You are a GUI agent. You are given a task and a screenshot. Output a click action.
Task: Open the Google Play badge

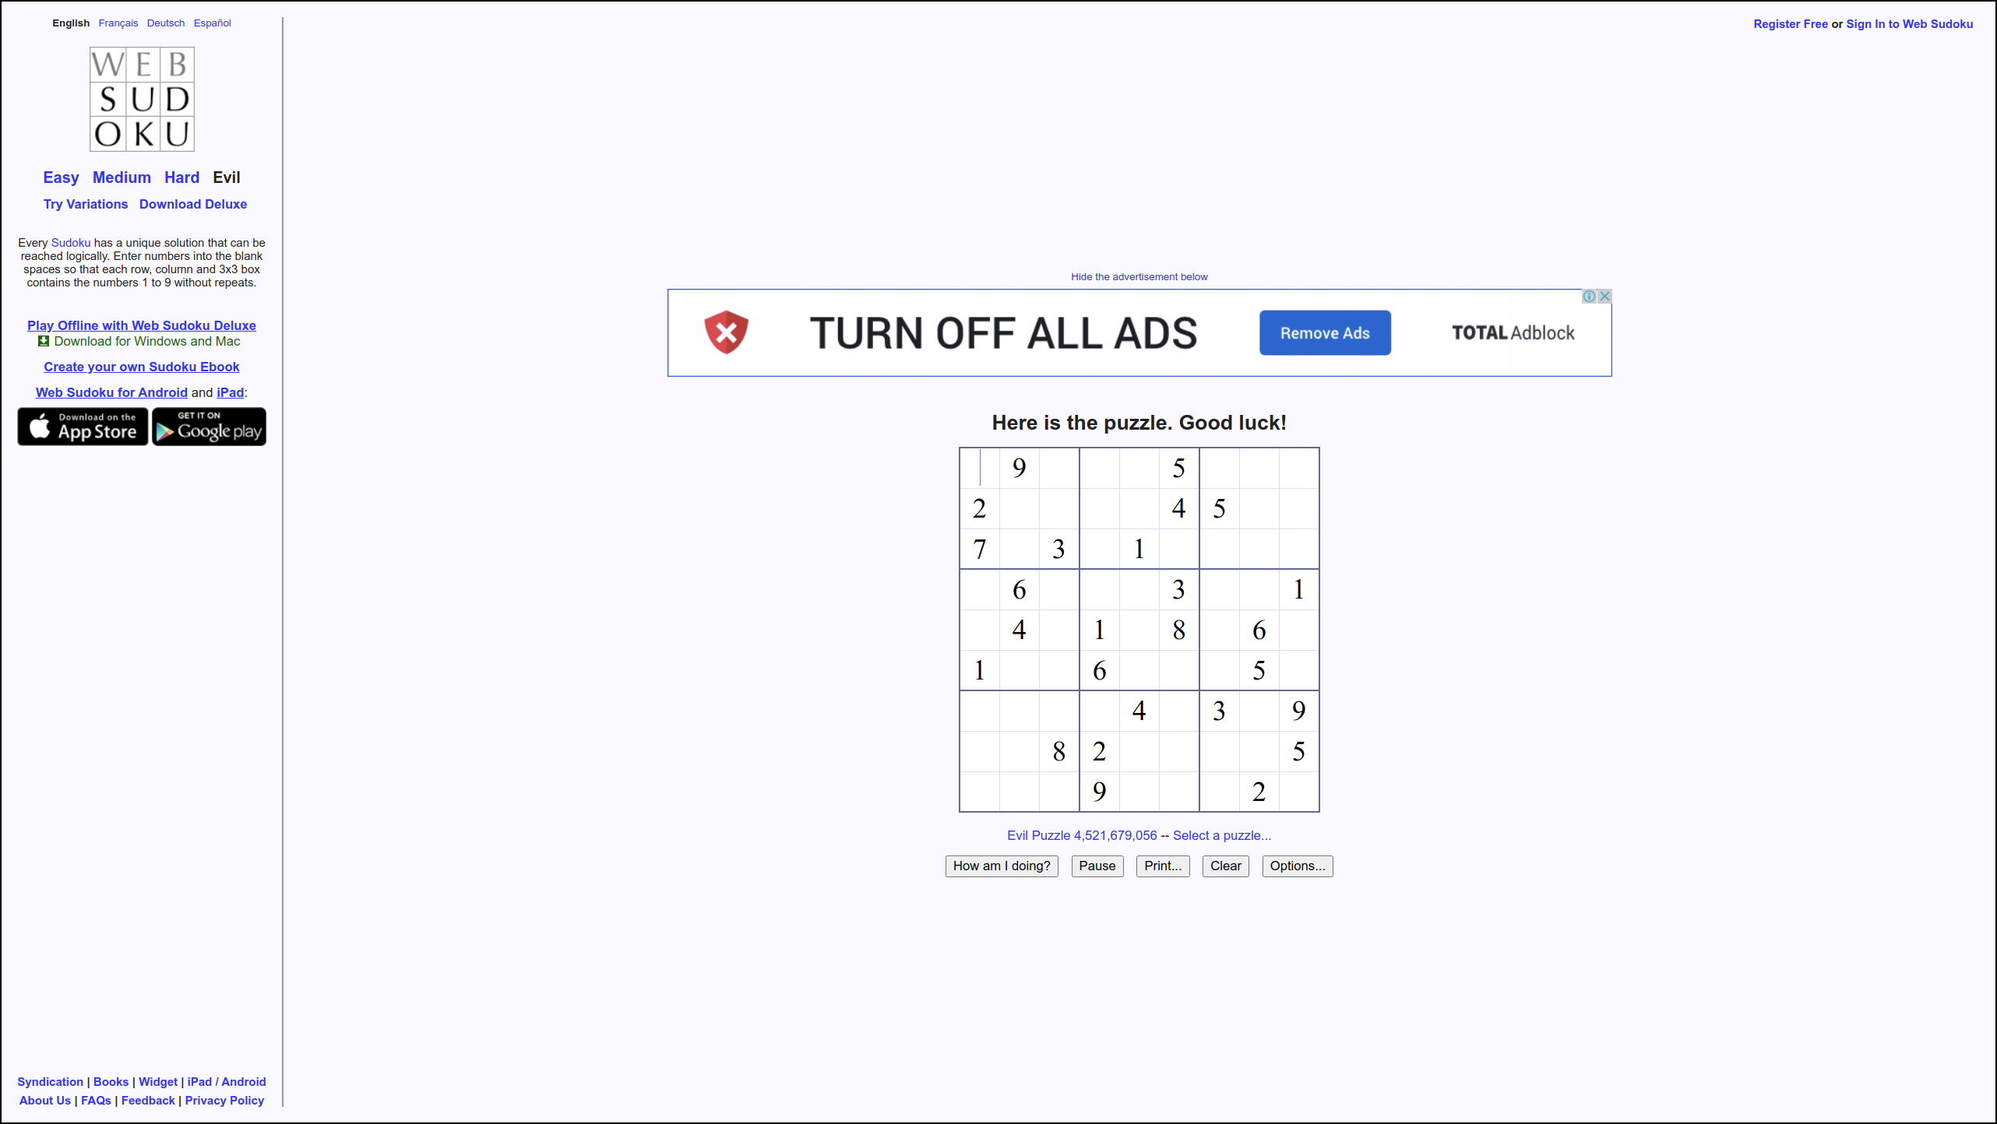click(x=209, y=427)
